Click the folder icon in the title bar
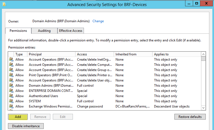Viewport: 214px width, 130px height. pyautogui.click(x=3, y=4)
